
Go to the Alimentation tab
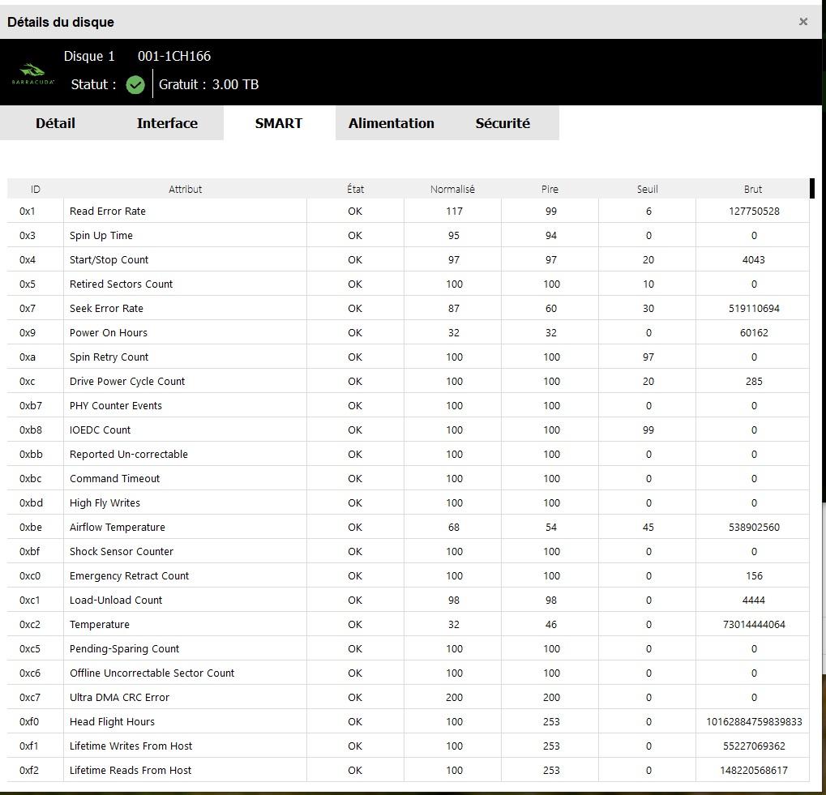click(391, 123)
